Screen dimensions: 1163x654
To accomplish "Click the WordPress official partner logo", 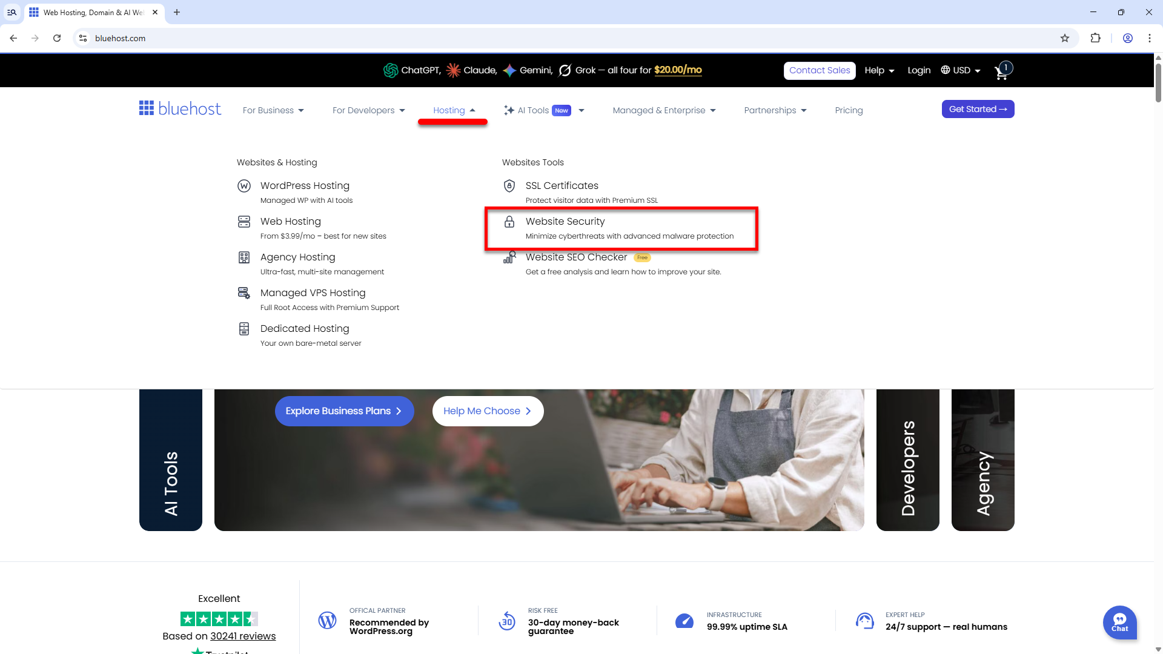I will pos(327,621).
